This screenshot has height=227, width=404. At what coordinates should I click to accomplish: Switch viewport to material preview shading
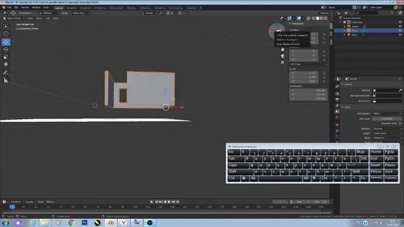tap(322, 18)
